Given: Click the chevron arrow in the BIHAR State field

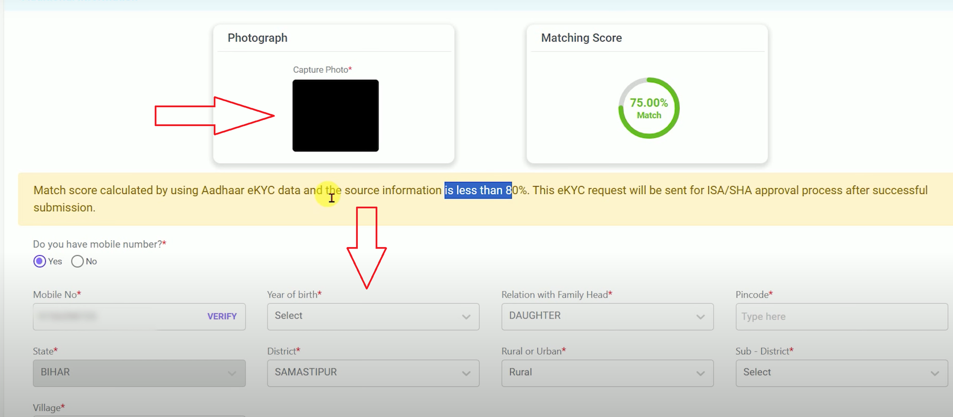Looking at the screenshot, I should [232, 373].
